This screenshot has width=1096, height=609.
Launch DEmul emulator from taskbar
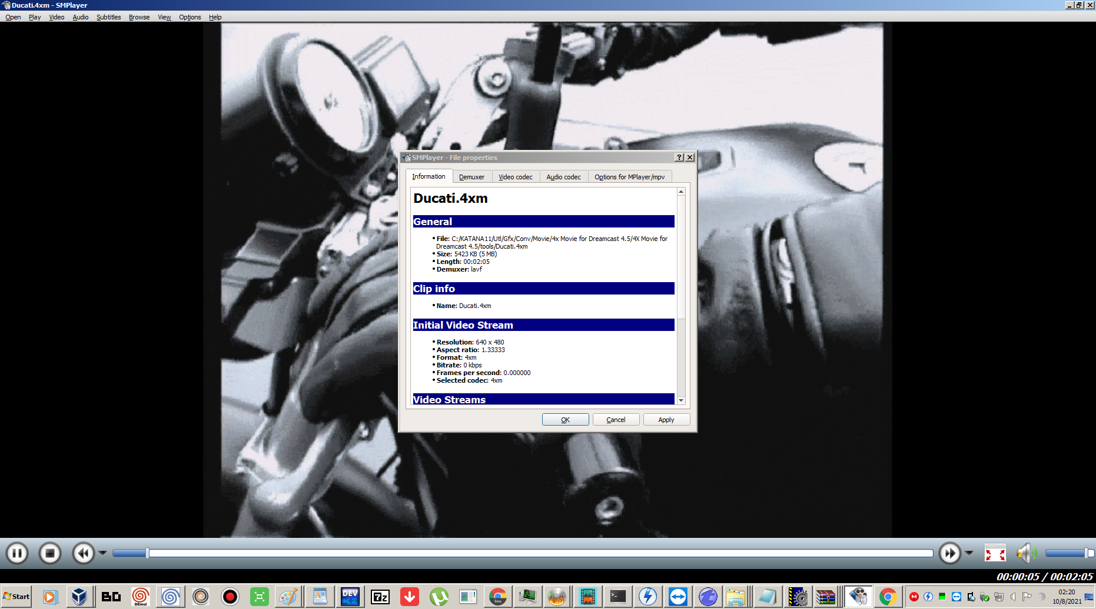(x=140, y=597)
